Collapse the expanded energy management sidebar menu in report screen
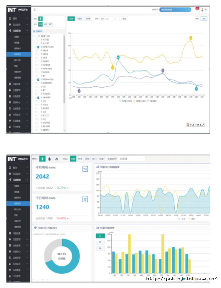 coord(27,31)
